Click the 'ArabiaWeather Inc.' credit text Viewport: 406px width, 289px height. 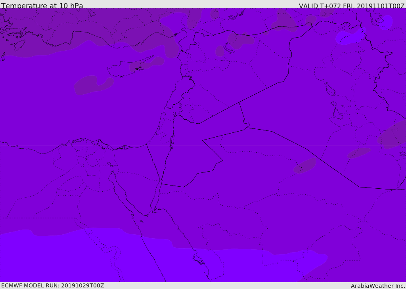pos(378,286)
